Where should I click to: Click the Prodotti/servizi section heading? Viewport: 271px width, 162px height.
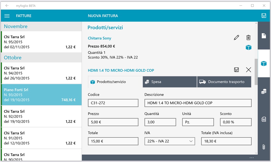(x=105, y=27)
